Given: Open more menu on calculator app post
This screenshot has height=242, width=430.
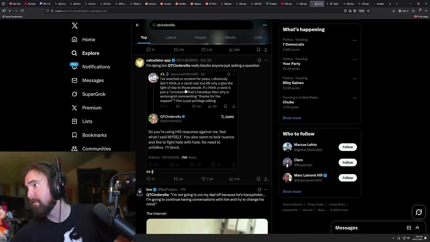Looking at the screenshot, I should coord(266,61).
